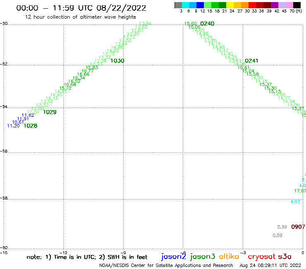Click the blue wave height '11.20'
Image resolution: width=306 pixels, height=269 pixels.
point(13,126)
